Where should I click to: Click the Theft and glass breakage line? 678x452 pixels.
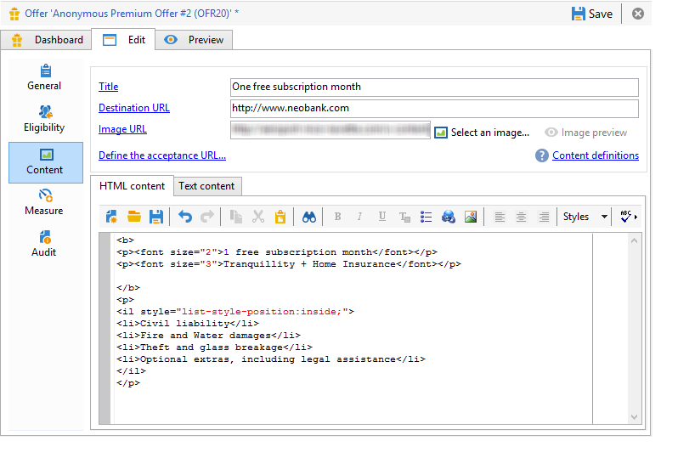(214, 347)
